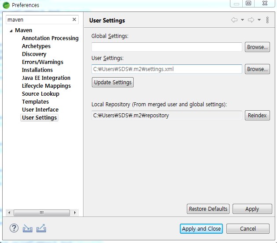Go back to previous preference page
Screen dimensions: 277x243
[234, 20]
